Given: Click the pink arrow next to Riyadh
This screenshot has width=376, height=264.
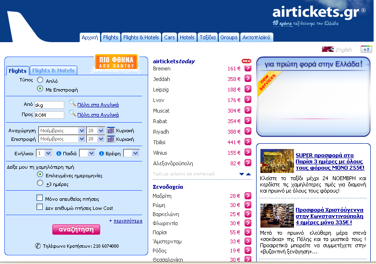Looking at the screenshot, I should 248,131.
